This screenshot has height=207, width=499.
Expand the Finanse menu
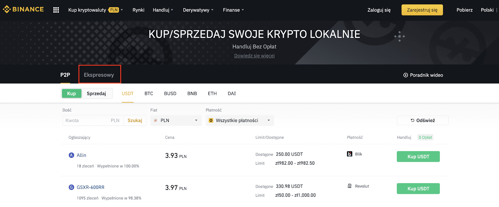(x=233, y=10)
